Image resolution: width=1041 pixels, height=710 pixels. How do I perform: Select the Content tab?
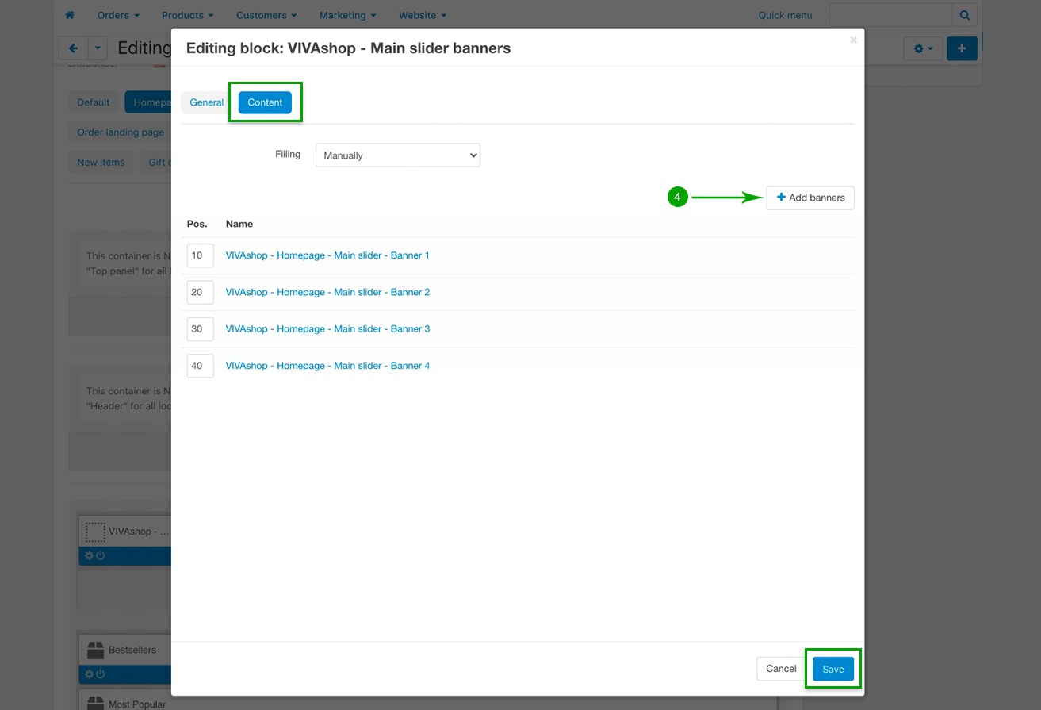pos(265,102)
